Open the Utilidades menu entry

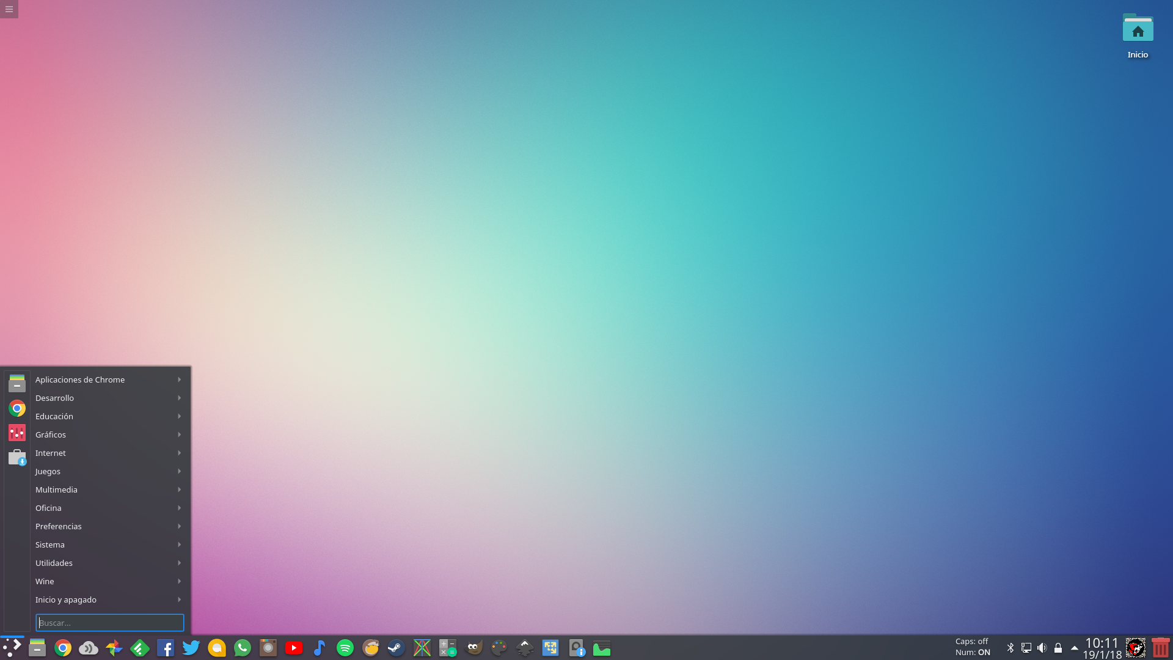tap(109, 563)
